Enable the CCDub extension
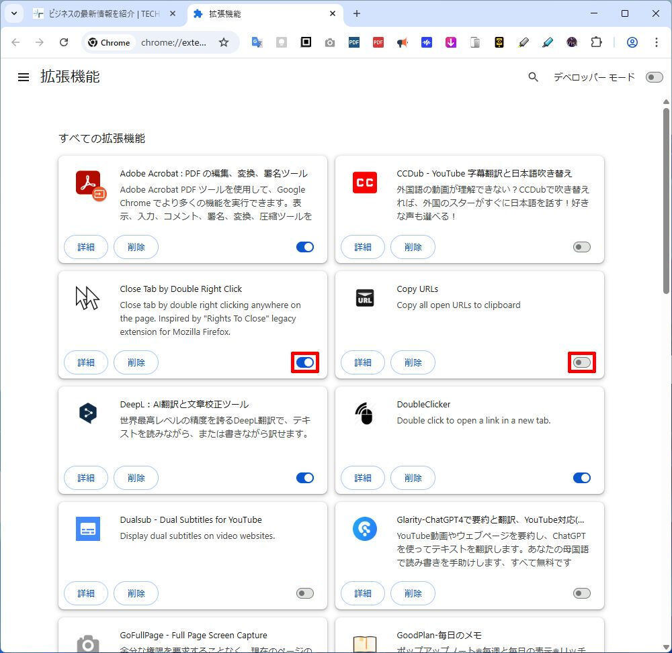672x653 pixels. (x=581, y=247)
